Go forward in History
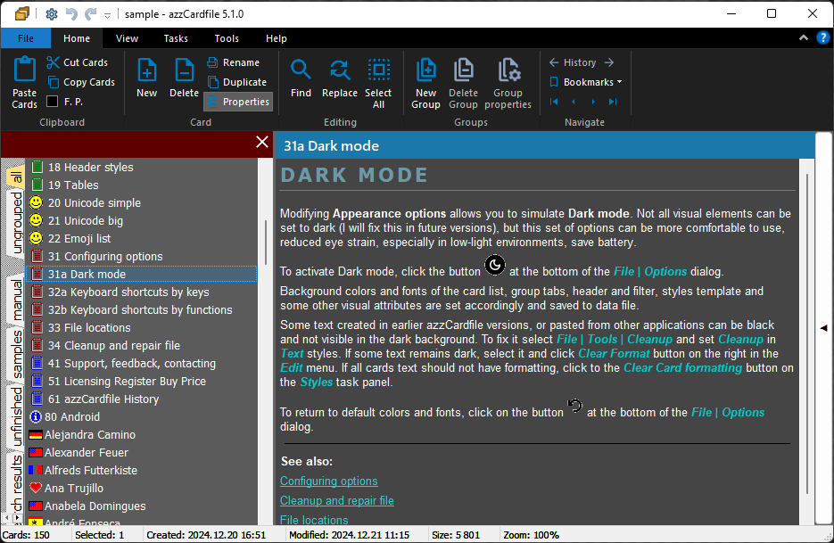The width and height of the screenshot is (834, 543). [x=609, y=62]
